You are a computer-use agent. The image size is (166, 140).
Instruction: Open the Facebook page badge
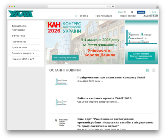tap(141, 12)
